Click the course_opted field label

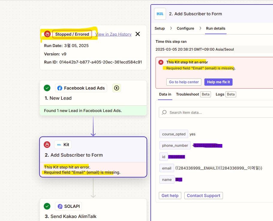point(174,134)
